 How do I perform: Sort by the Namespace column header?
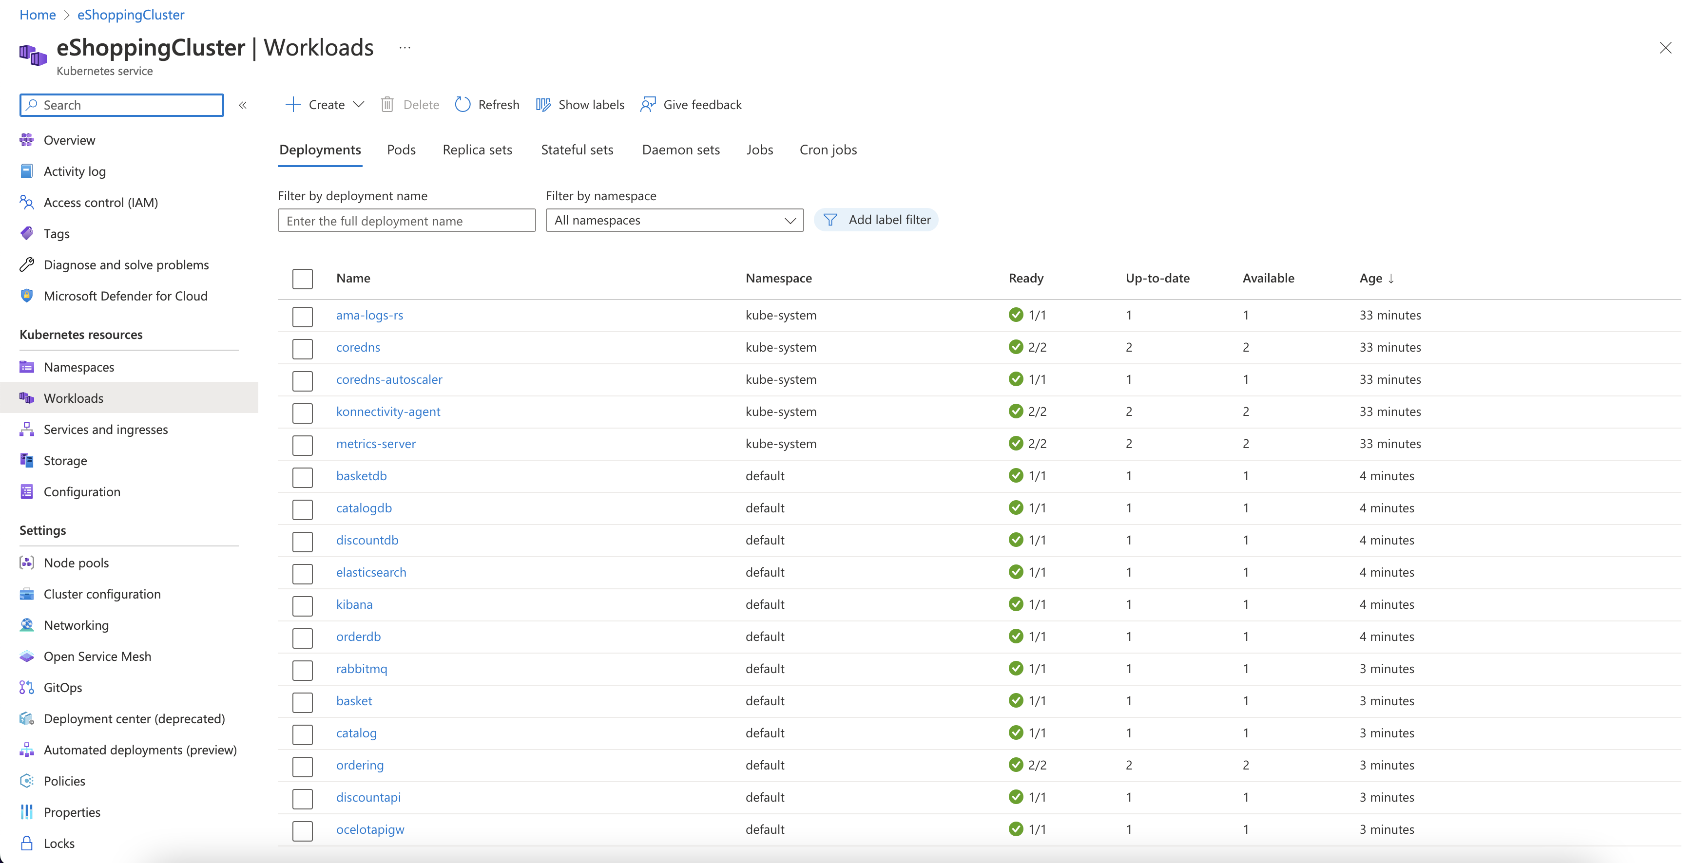point(778,278)
